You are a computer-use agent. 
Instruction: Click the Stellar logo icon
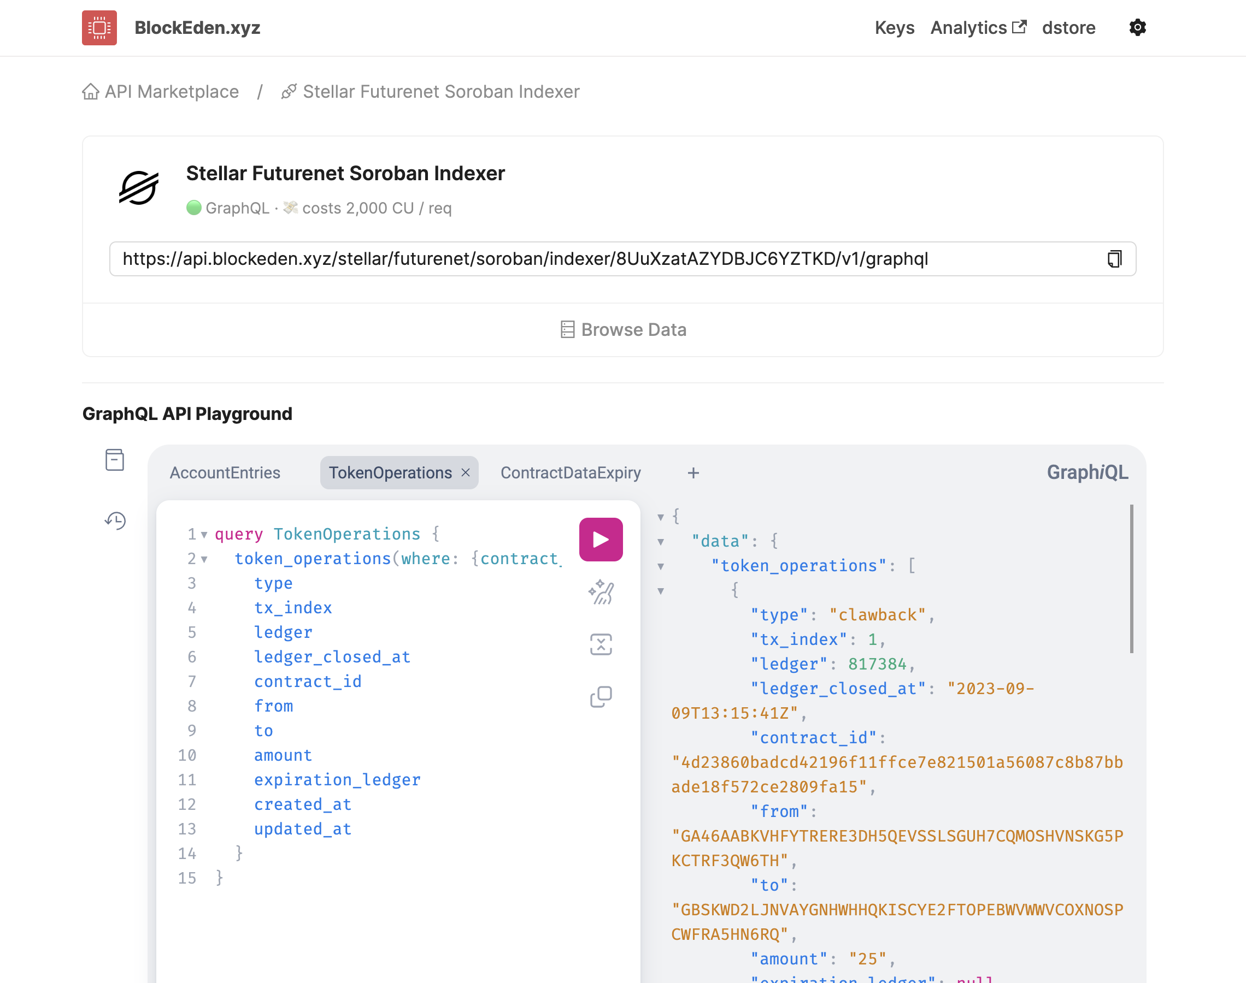pos(139,188)
